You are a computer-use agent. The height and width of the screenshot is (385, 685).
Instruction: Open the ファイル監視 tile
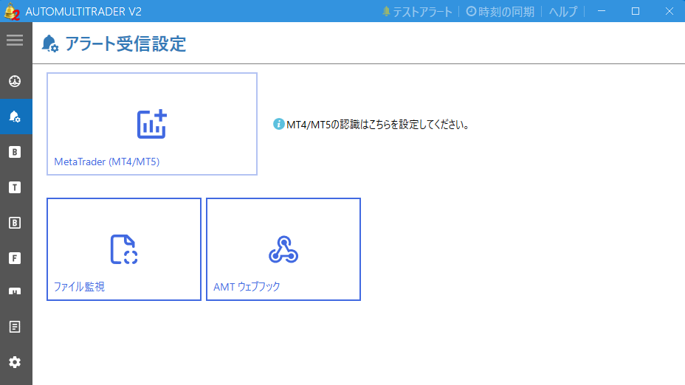click(124, 249)
